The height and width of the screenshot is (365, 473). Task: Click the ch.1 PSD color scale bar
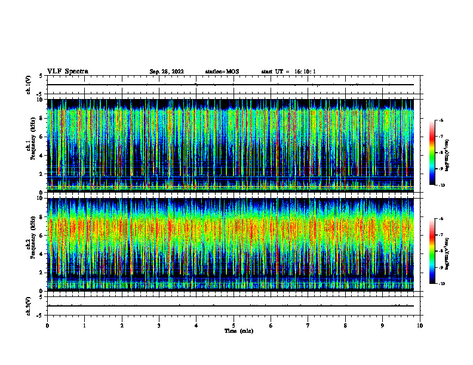[432, 153]
